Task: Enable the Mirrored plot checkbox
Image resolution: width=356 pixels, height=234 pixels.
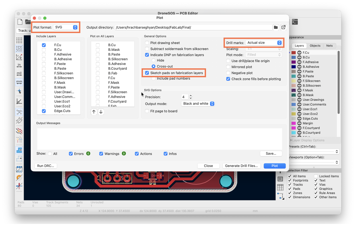Action: click(x=228, y=67)
